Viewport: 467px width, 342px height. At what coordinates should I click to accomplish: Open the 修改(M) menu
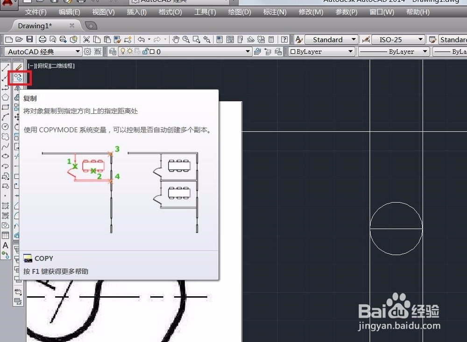pos(311,12)
